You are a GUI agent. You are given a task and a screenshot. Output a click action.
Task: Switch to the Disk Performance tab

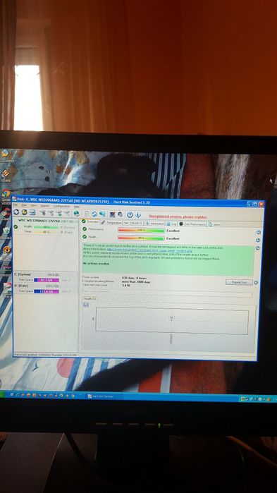pyautogui.click(x=192, y=224)
